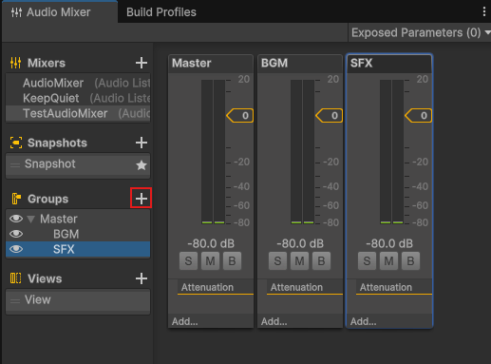Click the Audio Mixer tab's sliders icon
Image resolution: width=491 pixels, height=364 pixels.
point(16,12)
